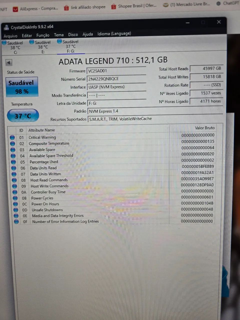Click the blue status orb for drive C:
Image resolution: width=240 pixels, height=320 pixels.
(x=4, y=43)
